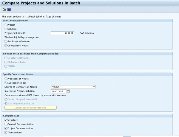Select the Solution radio button
This screenshot has width=179, height=137.
coord(6,29)
